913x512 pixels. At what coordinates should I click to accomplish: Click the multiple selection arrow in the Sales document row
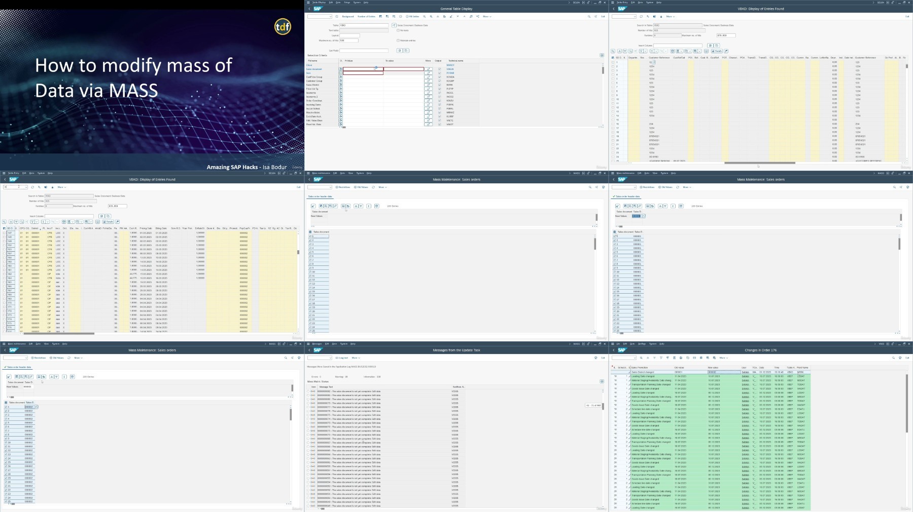point(428,69)
